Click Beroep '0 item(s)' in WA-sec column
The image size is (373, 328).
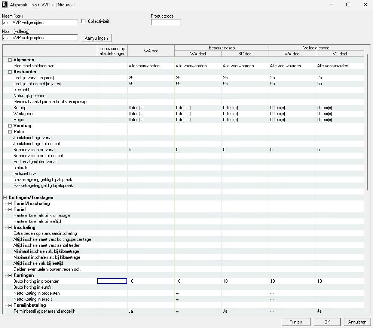[x=136, y=108]
